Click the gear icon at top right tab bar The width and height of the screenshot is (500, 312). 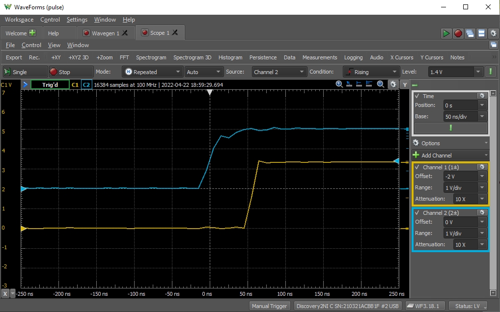[493, 33]
